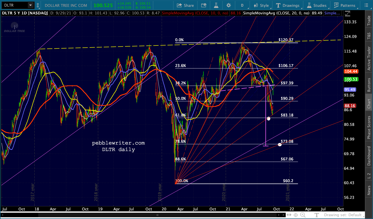373x219 pixels.
Task: Open the flask research icon in the toolbar
Action: (x=216, y=5)
